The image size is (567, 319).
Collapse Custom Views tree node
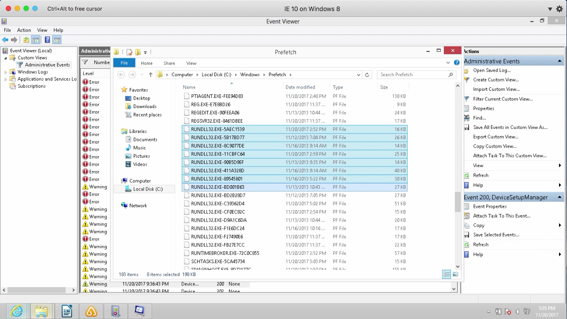click(x=6, y=58)
